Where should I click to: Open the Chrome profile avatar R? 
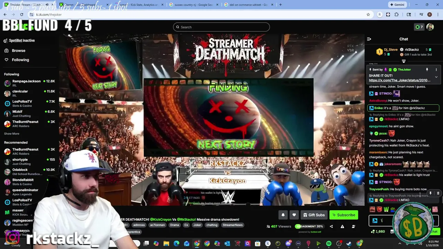pyautogui.click(x=430, y=15)
